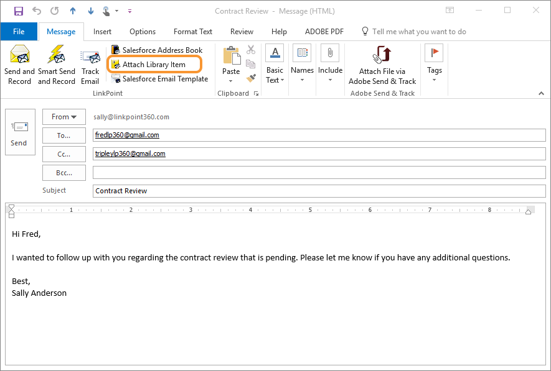Open the File tab
The image size is (551, 371).
19,32
